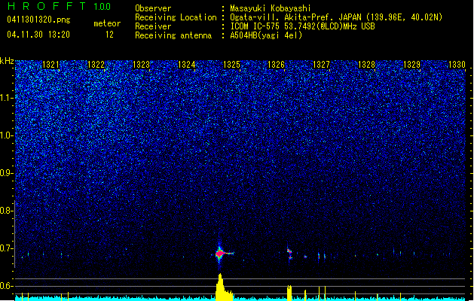Image resolution: width=474 pixels, height=301 pixels.
Task: Click antenna value A504HB(yagi 4el)
Action: [266, 35]
